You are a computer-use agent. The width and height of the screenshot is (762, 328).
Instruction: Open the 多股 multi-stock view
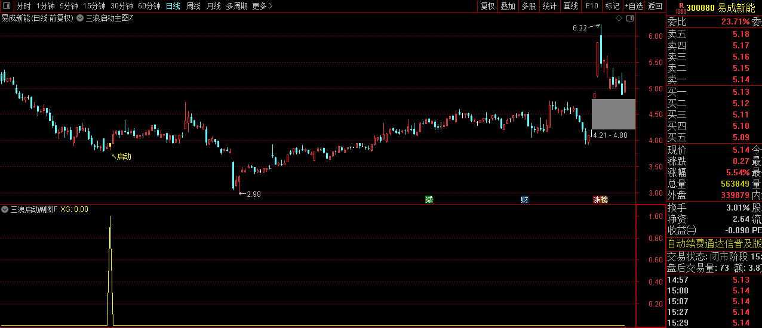[529, 6]
